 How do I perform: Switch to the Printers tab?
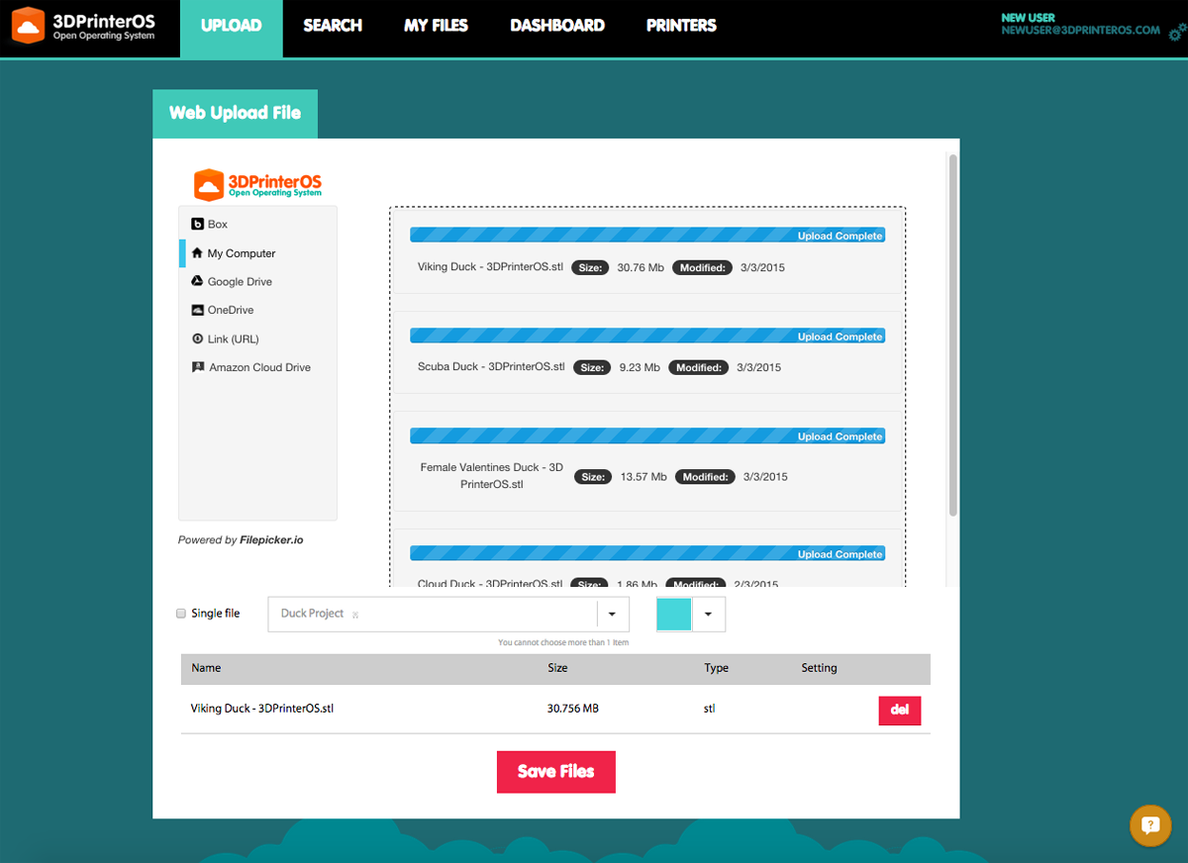click(x=681, y=26)
